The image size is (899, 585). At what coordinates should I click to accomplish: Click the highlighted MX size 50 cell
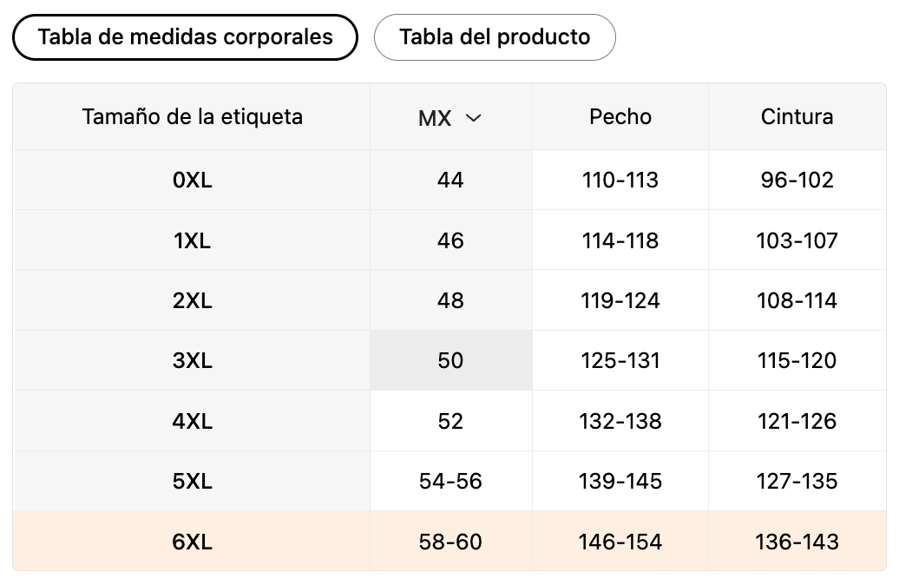coord(450,360)
